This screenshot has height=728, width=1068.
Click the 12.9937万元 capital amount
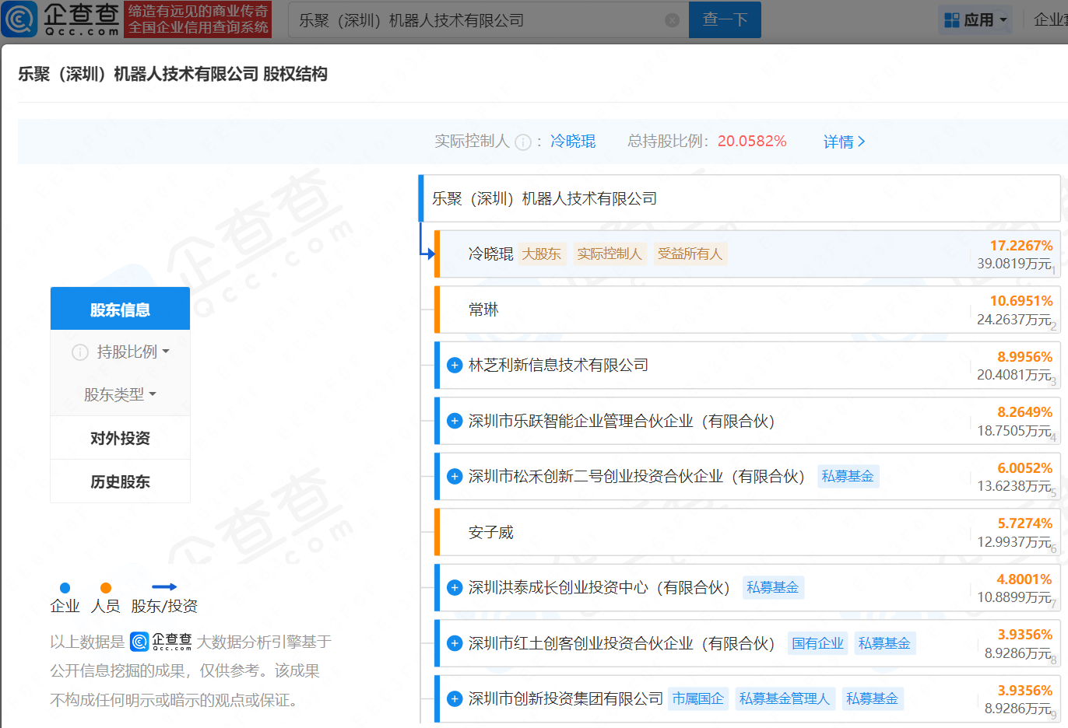coord(1014,542)
